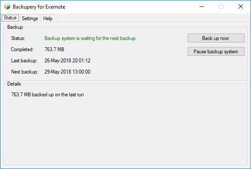251x169 pixels.
Task: Open the Settings tab
Action: pos(30,18)
